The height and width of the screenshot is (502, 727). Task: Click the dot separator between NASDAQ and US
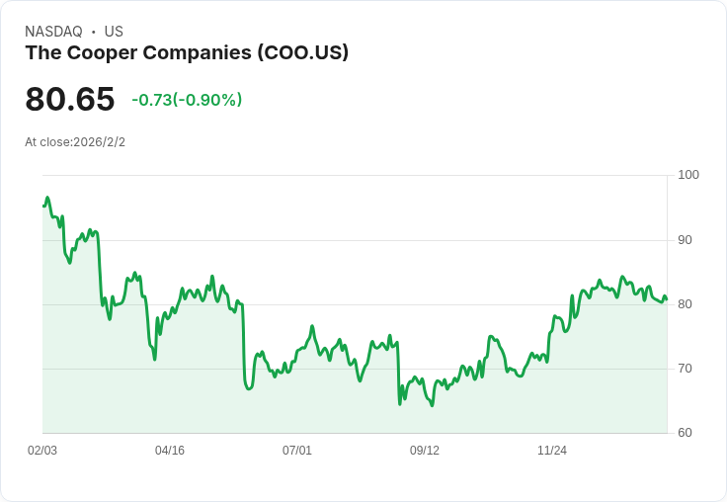click(93, 32)
